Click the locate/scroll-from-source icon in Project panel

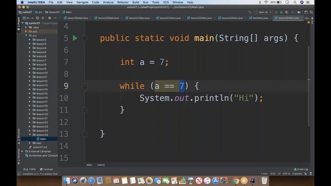pos(37,18)
